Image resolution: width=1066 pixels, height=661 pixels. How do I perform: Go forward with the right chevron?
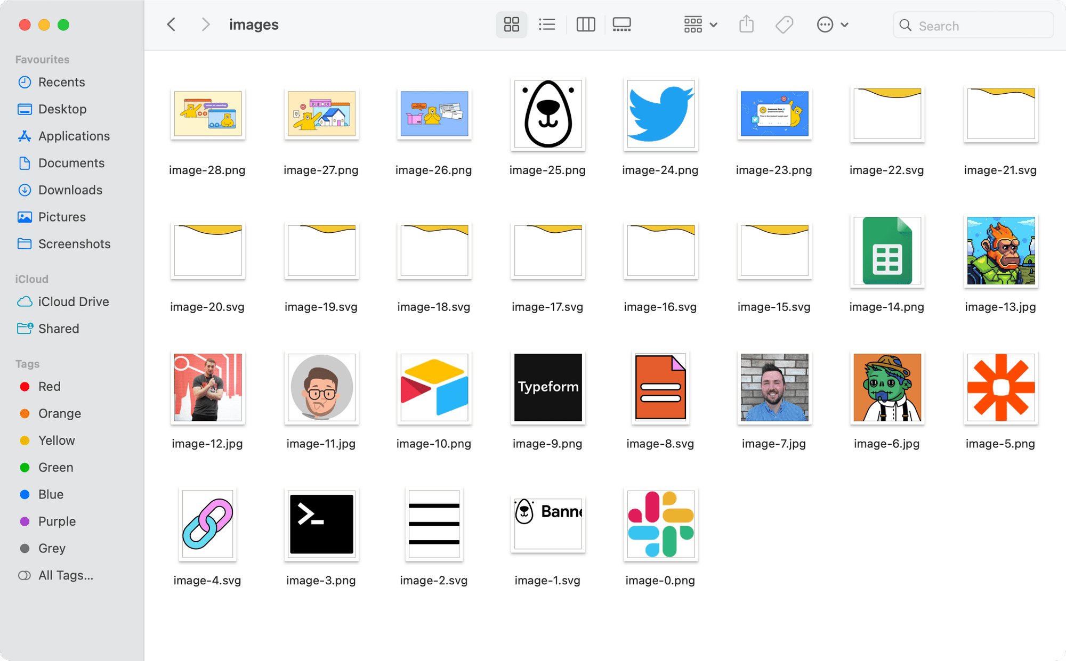tap(206, 25)
